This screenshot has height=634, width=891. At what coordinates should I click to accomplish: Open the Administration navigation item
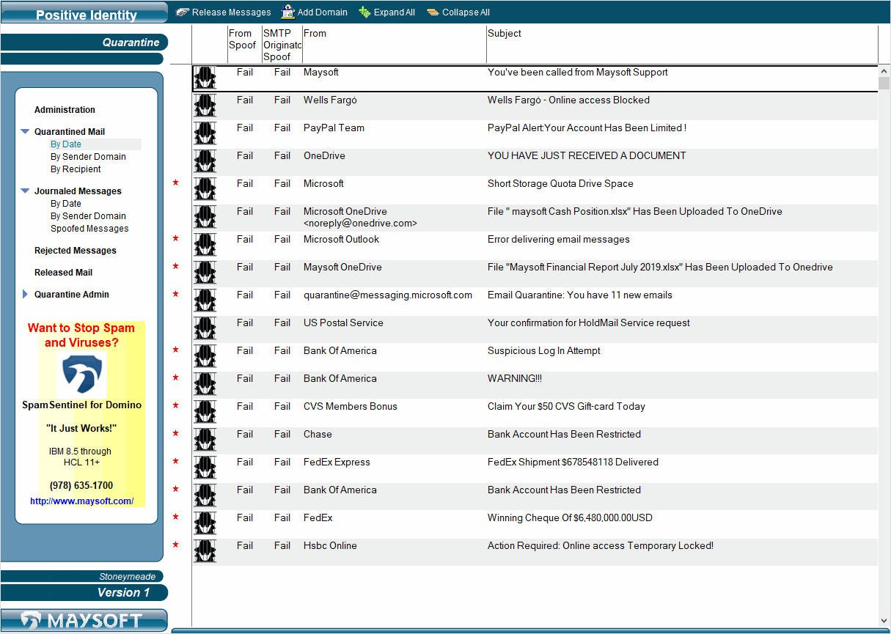click(65, 110)
